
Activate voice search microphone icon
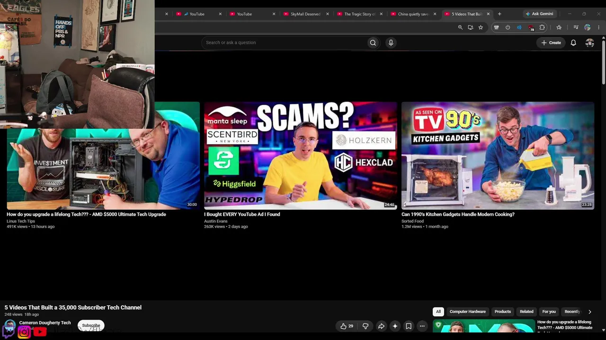click(x=391, y=42)
